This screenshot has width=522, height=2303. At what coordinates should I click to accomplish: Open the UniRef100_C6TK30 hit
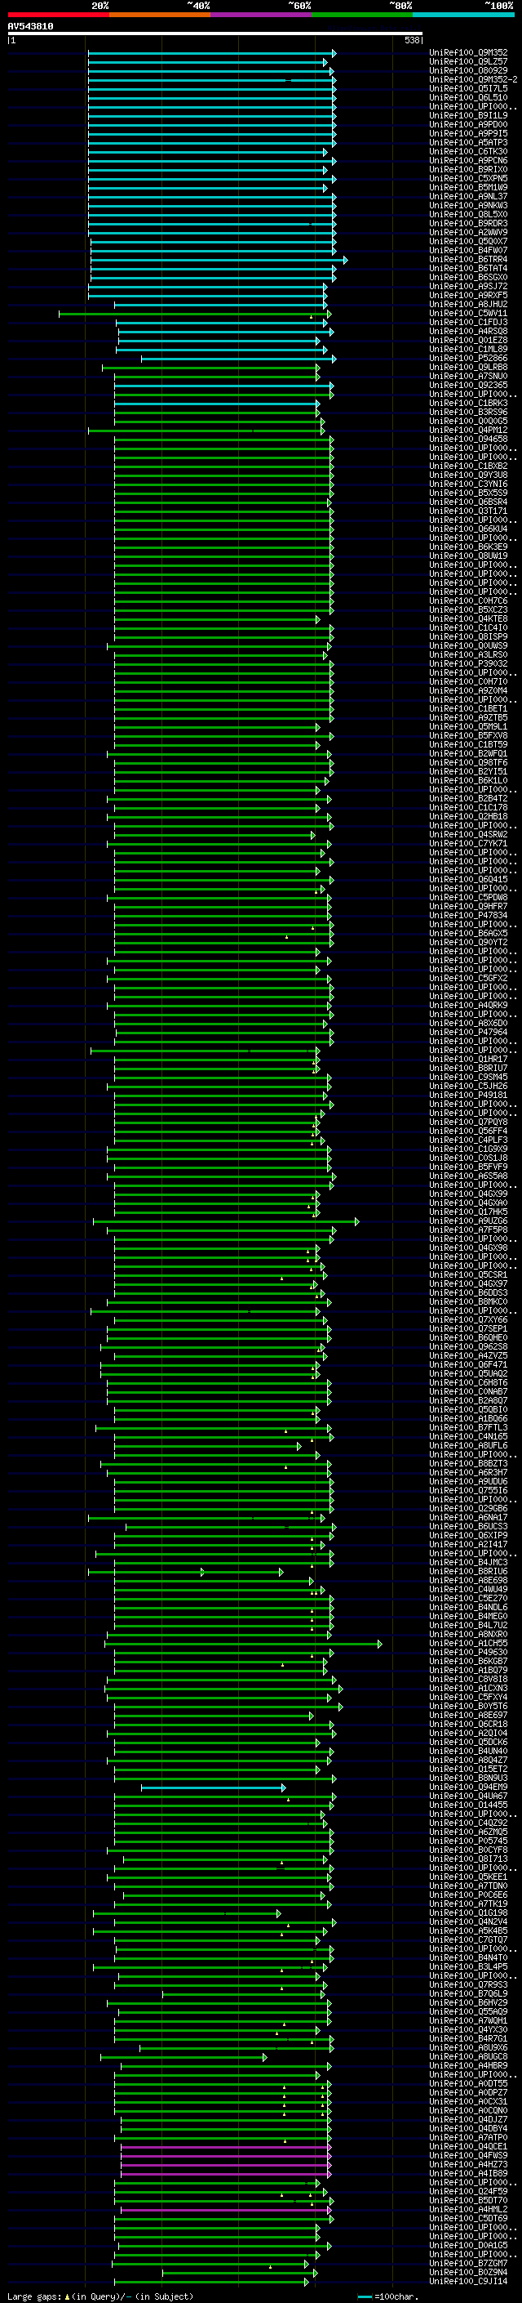coord(468,151)
